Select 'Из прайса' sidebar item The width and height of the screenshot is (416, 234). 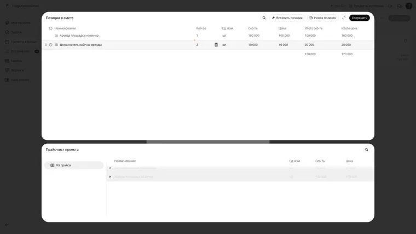pos(74,165)
